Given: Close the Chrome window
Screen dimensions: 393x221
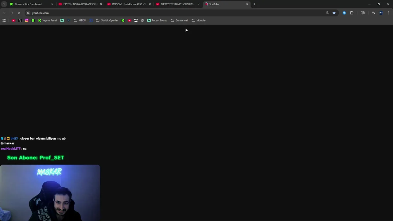Looking at the screenshot, I should pyautogui.click(x=388, y=4).
